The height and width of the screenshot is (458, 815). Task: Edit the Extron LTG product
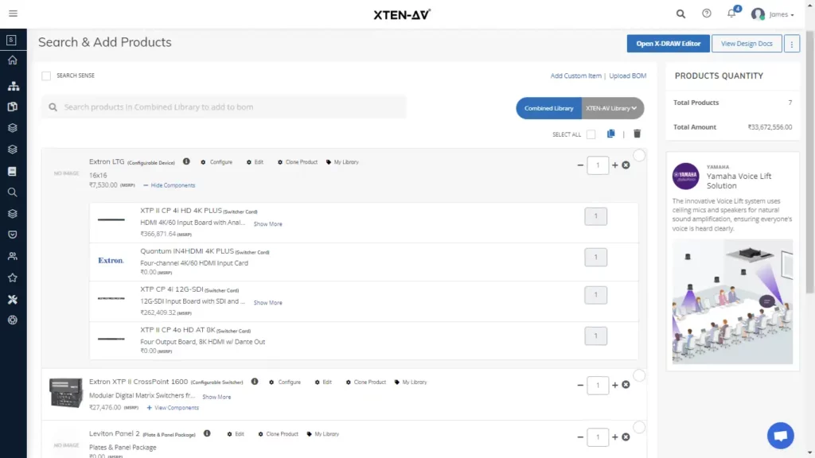(255, 162)
